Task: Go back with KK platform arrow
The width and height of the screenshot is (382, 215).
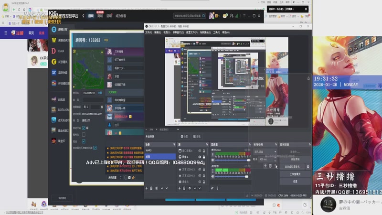Action: [83, 16]
